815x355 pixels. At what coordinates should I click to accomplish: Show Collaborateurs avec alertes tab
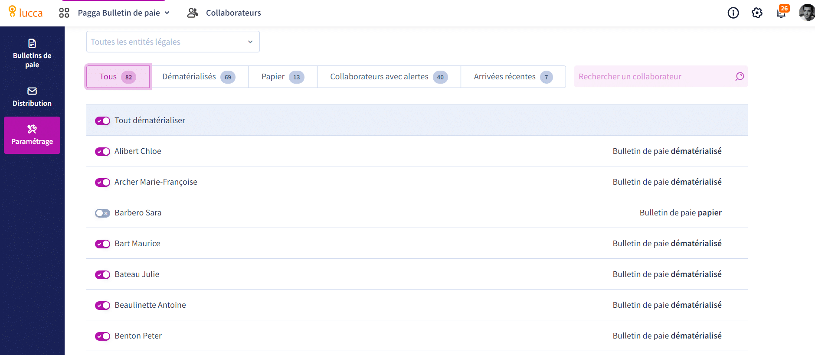pyautogui.click(x=388, y=77)
